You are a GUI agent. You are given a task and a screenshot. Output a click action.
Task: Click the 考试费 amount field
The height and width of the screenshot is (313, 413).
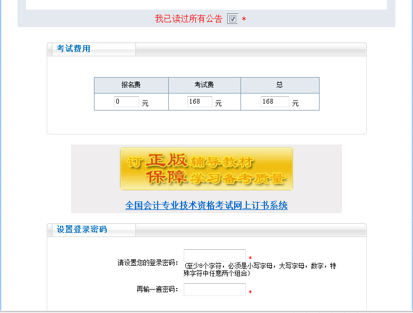200,101
